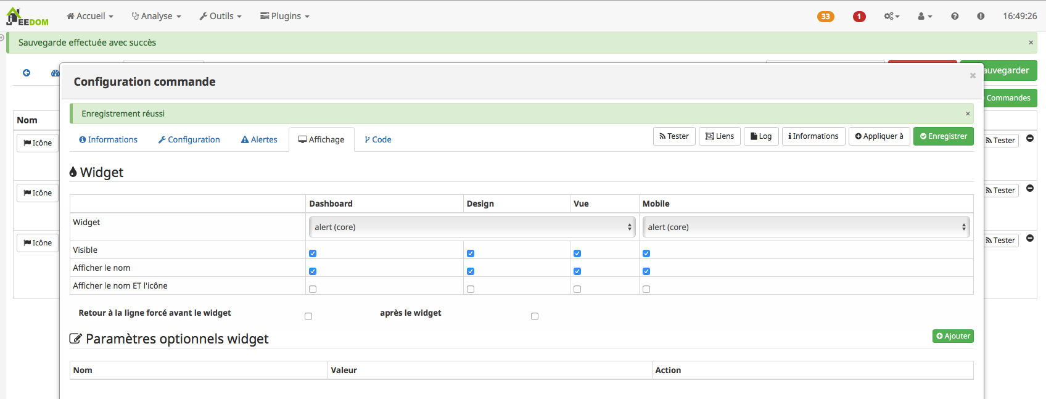Expand the Plugins menu

284,16
